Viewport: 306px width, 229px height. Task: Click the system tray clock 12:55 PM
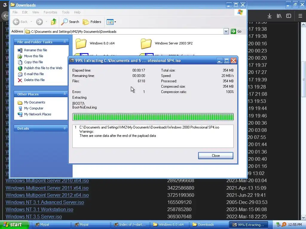pyautogui.click(x=295, y=225)
